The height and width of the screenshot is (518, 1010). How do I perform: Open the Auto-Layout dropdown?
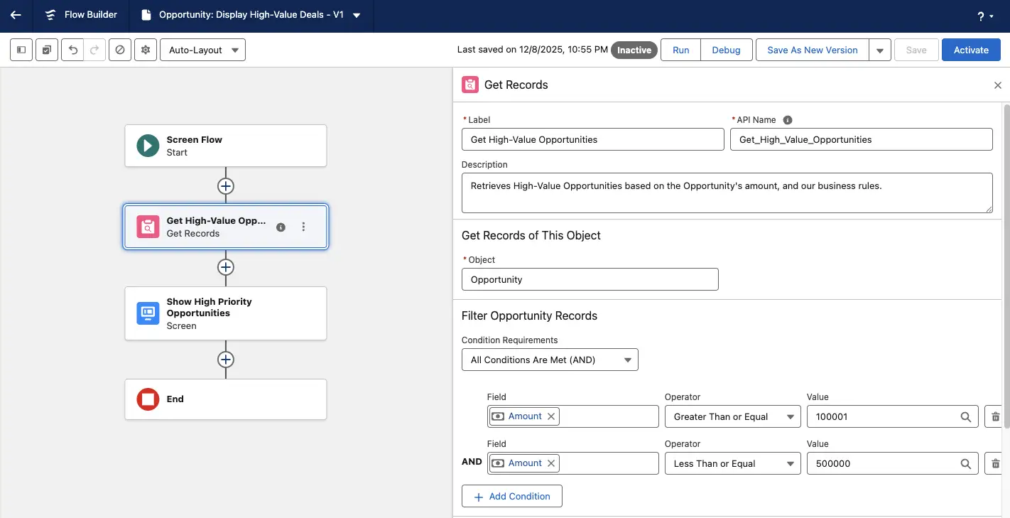(x=203, y=50)
